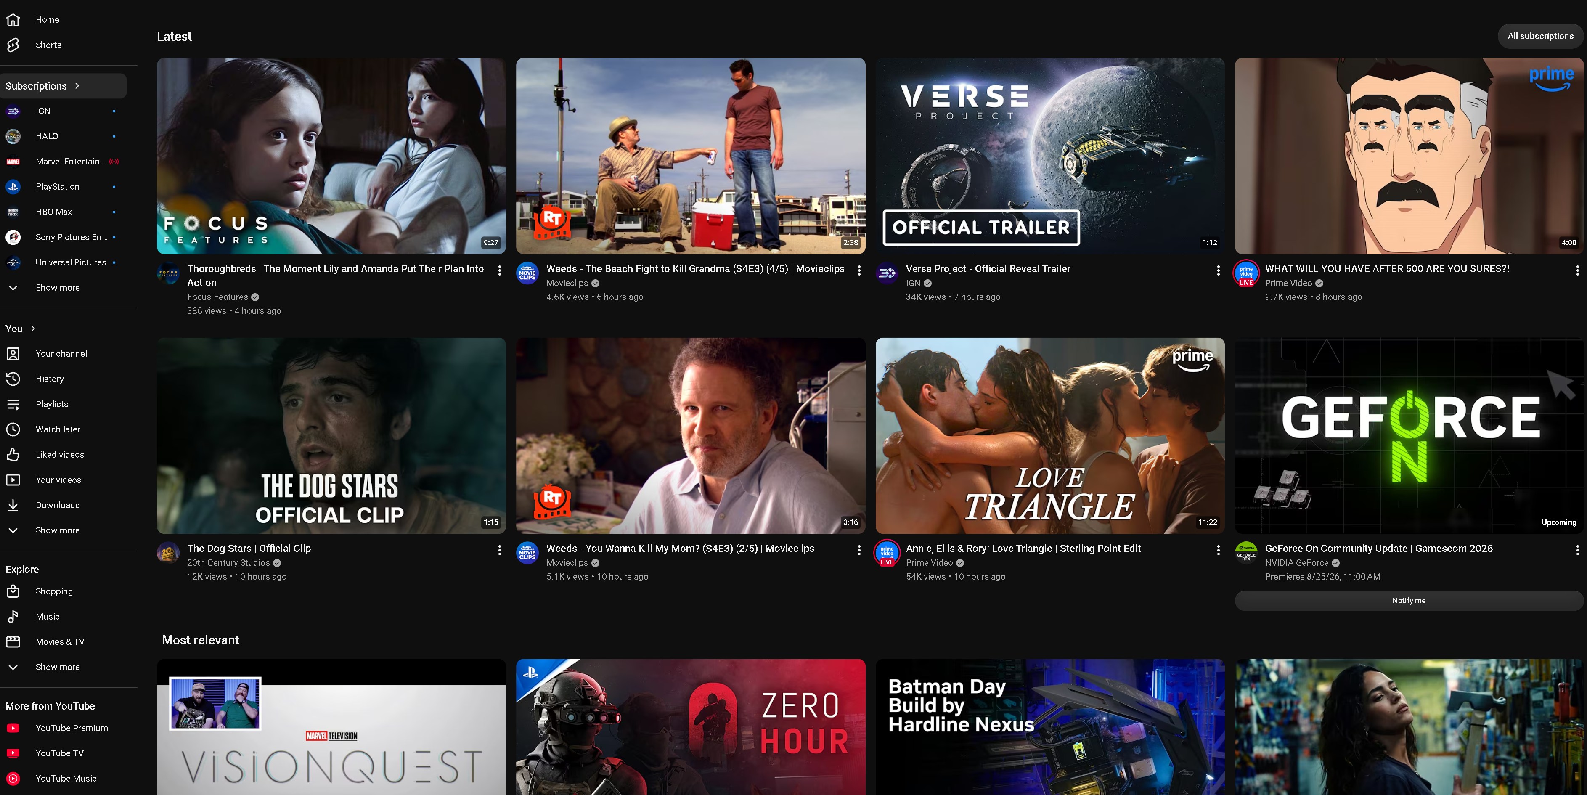This screenshot has width=1587, height=795.
Task: Click the HALO channel avatar in sidebar
Action: click(13, 136)
